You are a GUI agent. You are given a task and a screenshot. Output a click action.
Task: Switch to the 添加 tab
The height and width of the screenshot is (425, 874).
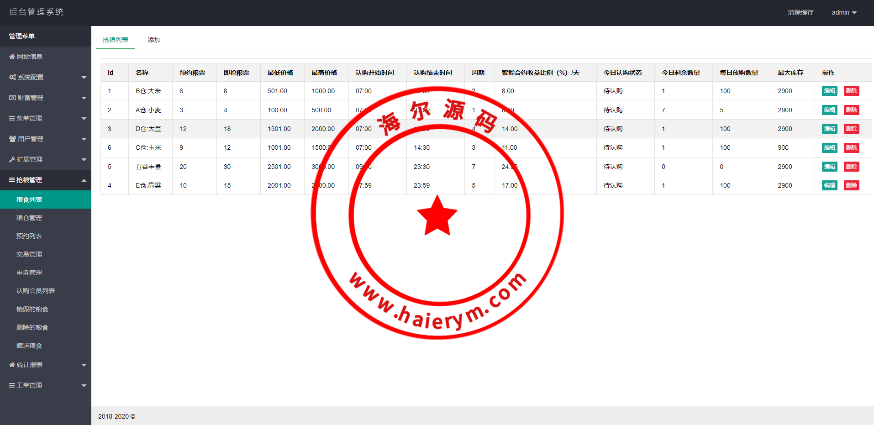pos(154,40)
